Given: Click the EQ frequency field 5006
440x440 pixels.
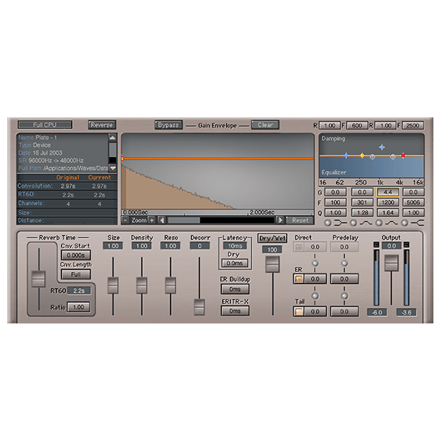Looking at the screenshot, I should coord(414,202).
